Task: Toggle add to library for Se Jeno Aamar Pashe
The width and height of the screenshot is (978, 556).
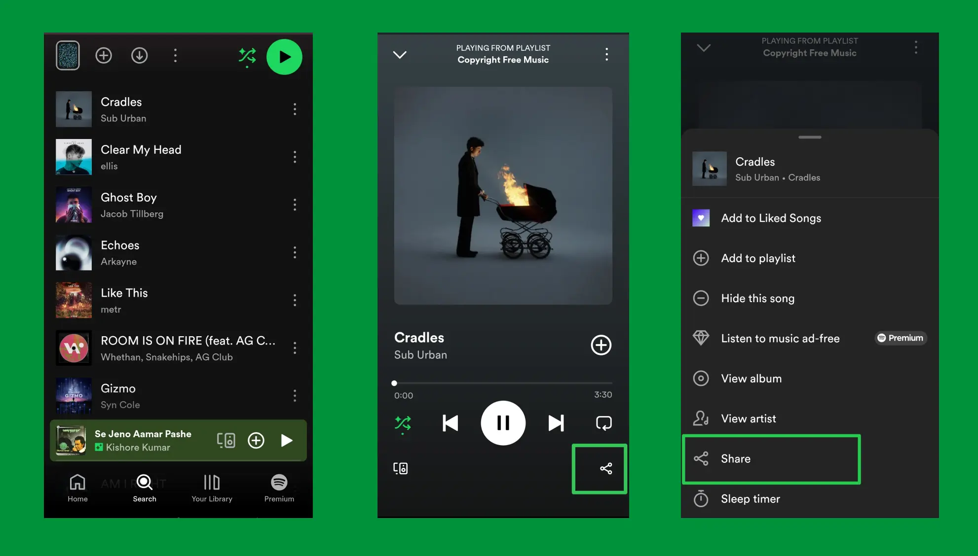Action: (x=255, y=441)
